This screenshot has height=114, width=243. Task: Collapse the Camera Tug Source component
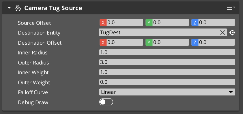pyautogui.click(x=9, y=8)
